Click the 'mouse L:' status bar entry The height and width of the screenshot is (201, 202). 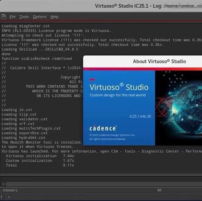[11, 190]
